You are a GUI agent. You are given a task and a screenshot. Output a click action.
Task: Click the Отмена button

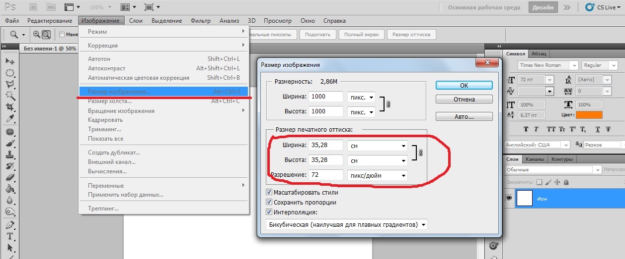coord(464,99)
